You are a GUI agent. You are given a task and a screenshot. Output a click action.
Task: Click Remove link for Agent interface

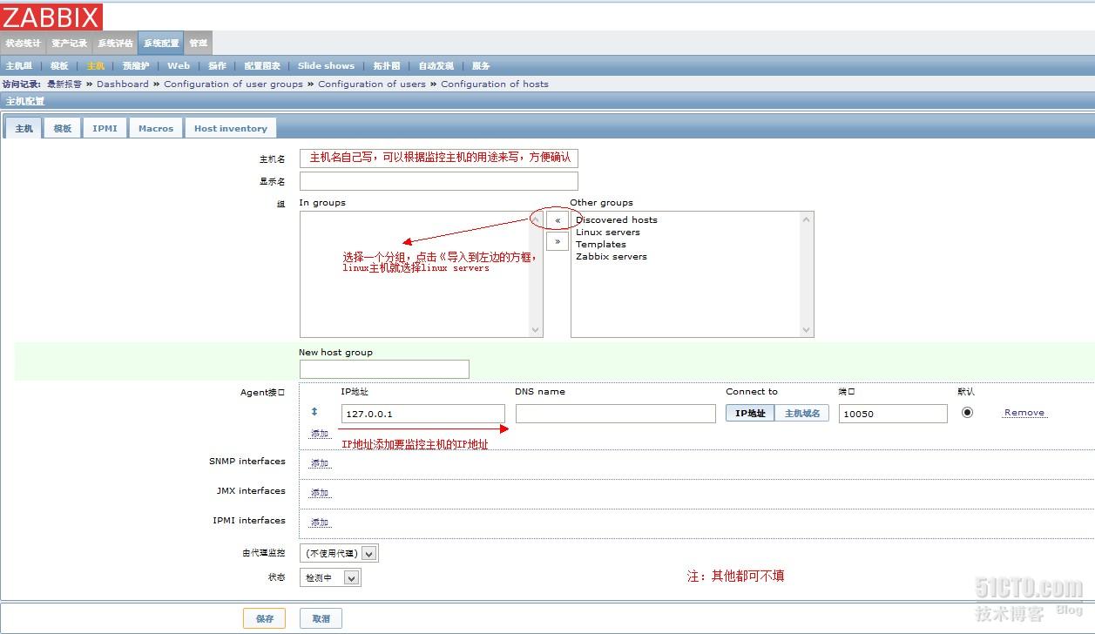coord(1024,413)
